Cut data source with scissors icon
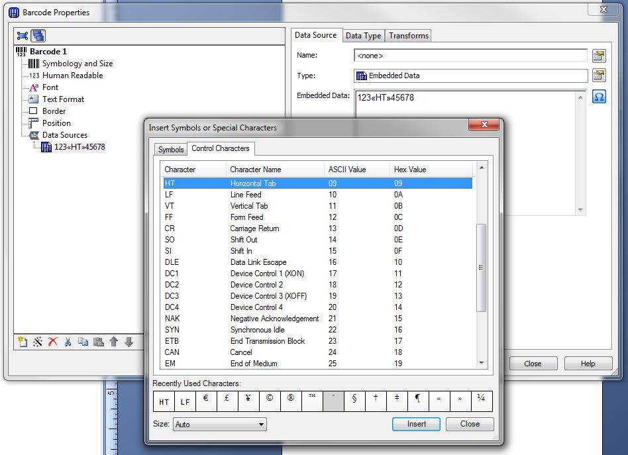The width and height of the screenshot is (628, 455). (68, 341)
